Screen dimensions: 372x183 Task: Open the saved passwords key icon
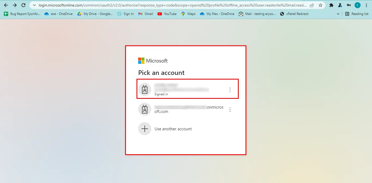349,5
